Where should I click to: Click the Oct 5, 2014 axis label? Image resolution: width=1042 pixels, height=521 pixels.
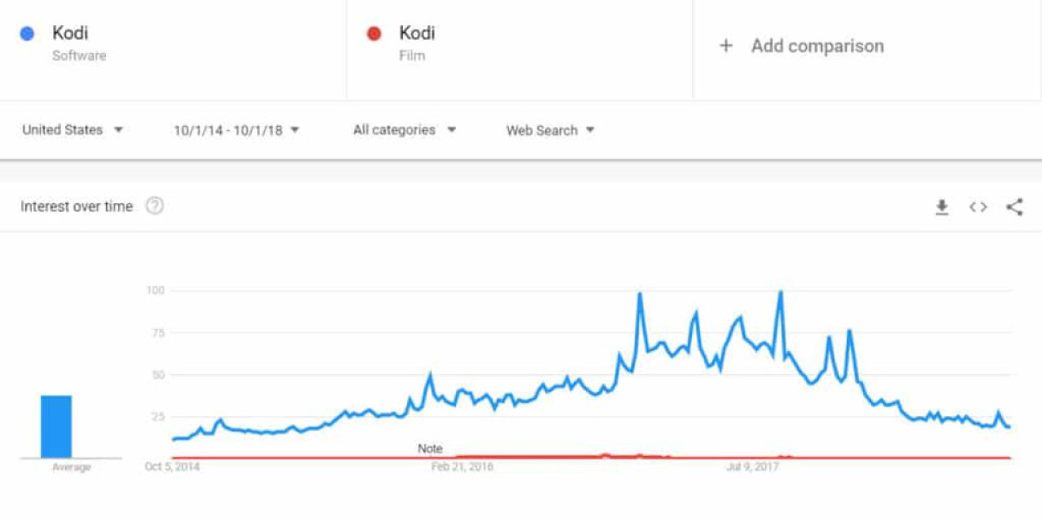coord(172,467)
